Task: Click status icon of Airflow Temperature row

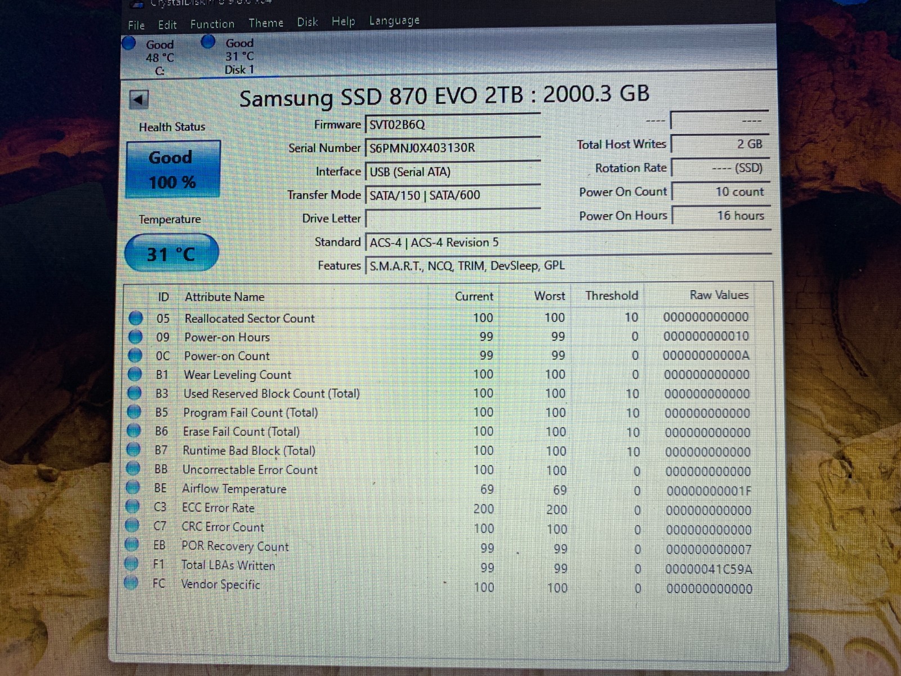Action: 133,488
